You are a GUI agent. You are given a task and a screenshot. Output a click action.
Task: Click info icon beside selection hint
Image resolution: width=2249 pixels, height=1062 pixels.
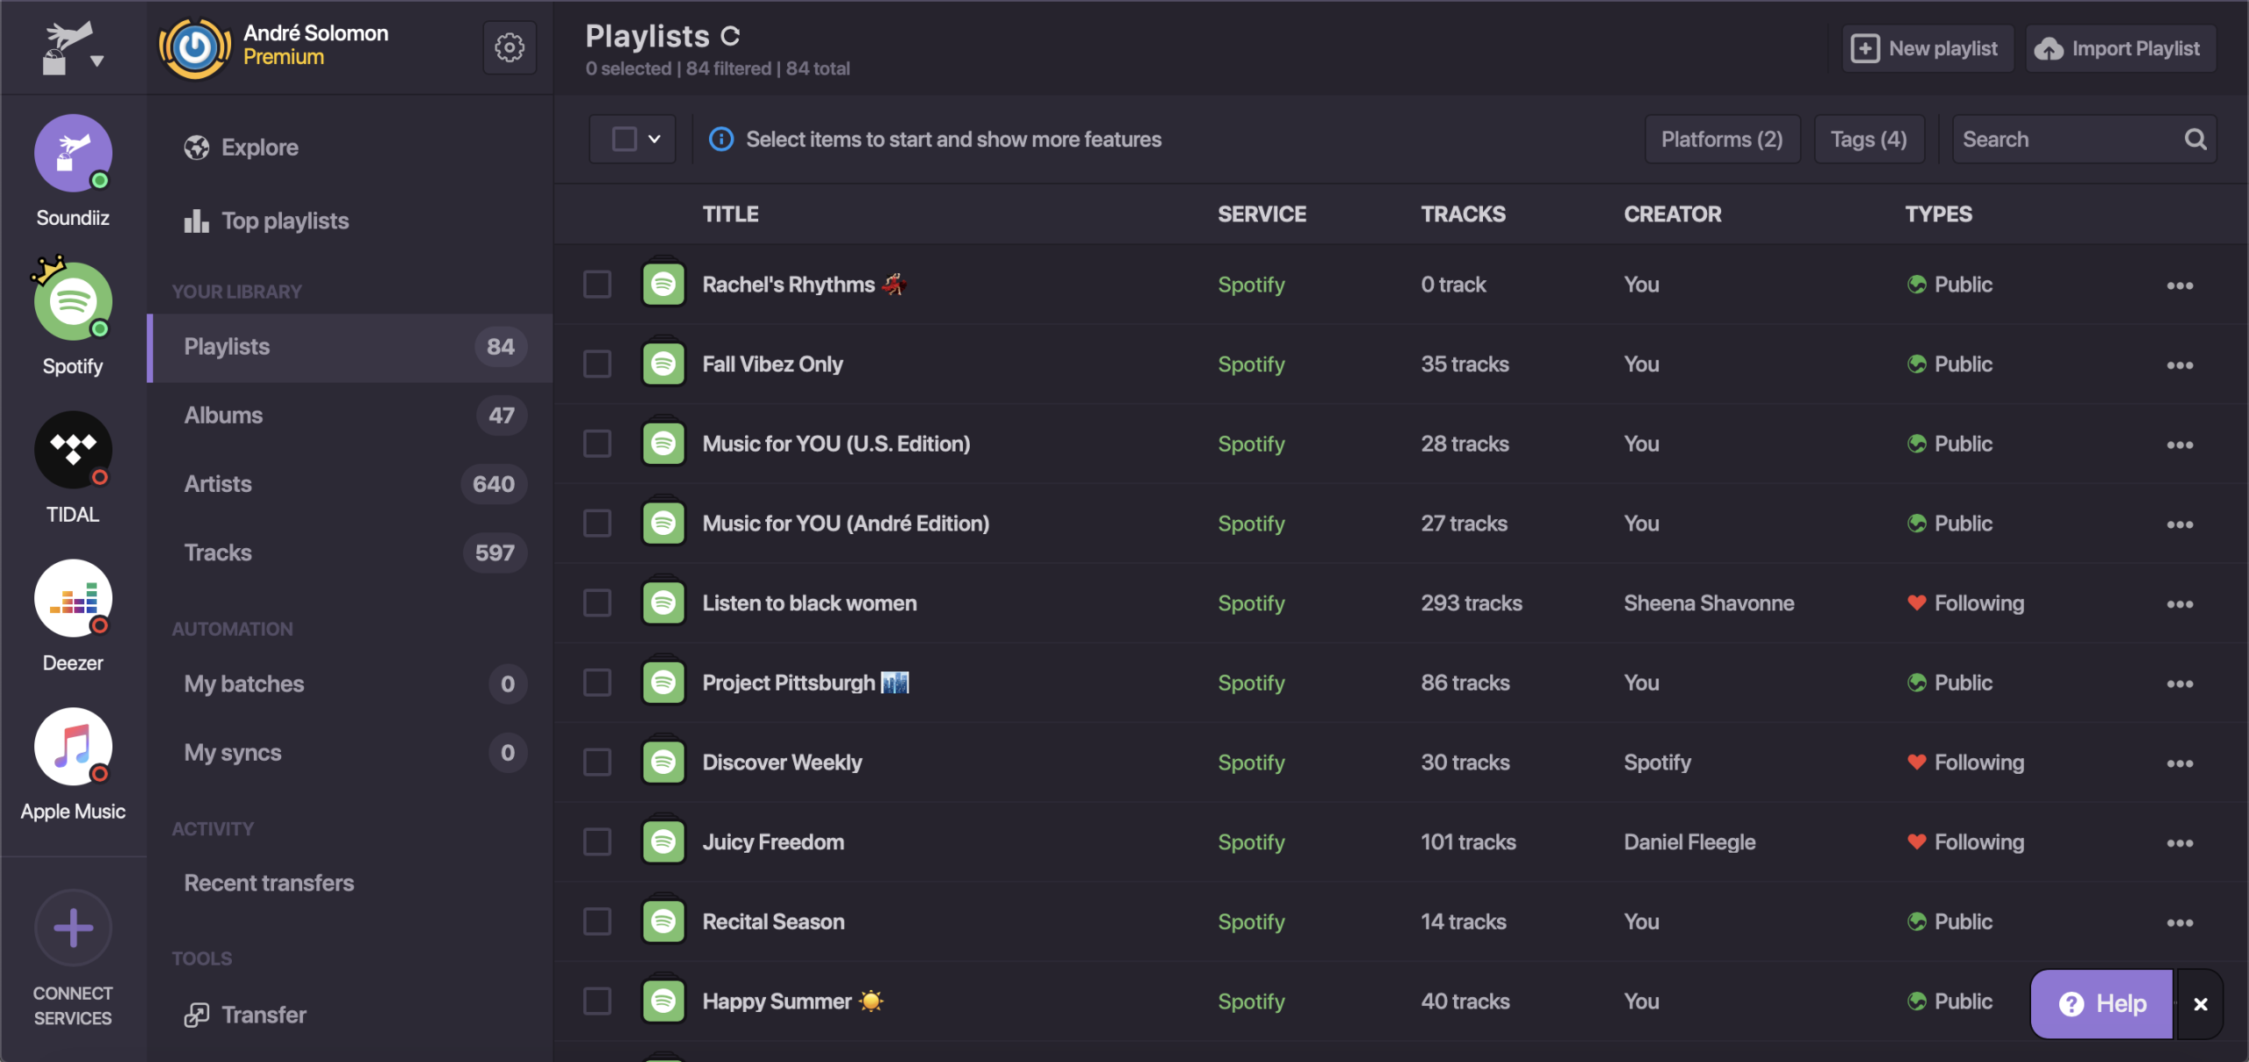(721, 139)
